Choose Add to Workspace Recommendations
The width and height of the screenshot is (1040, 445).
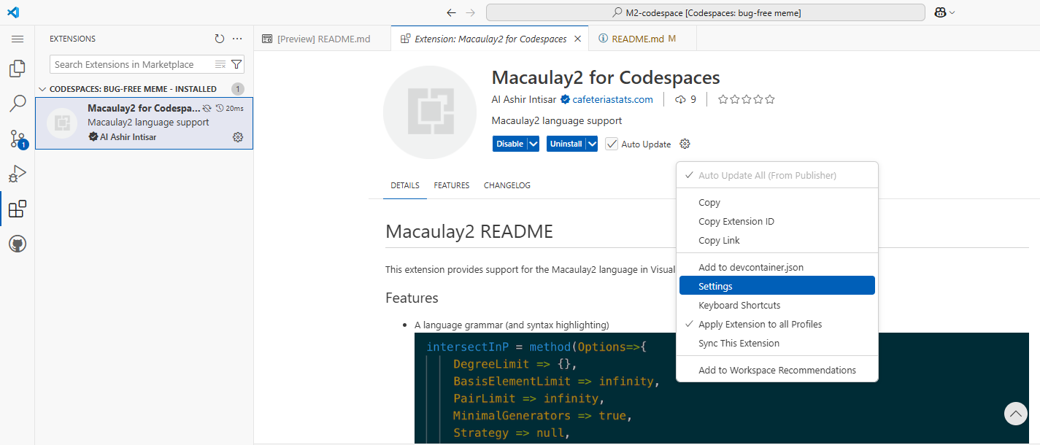777,370
